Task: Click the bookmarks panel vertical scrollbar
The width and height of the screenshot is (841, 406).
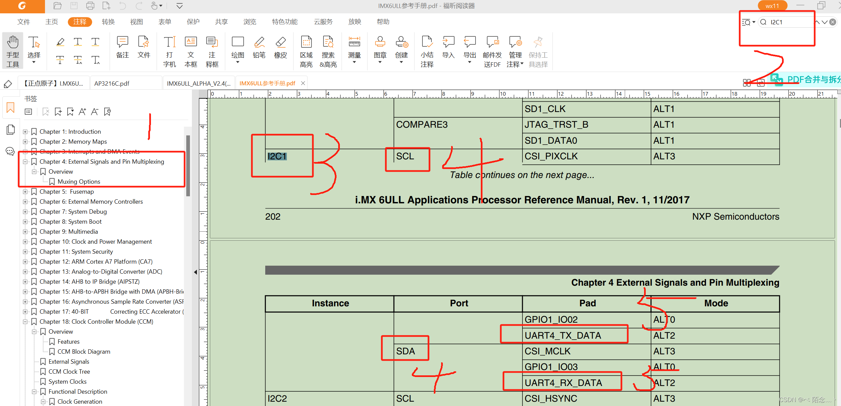Action: pyautogui.click(x=188, y=166)
